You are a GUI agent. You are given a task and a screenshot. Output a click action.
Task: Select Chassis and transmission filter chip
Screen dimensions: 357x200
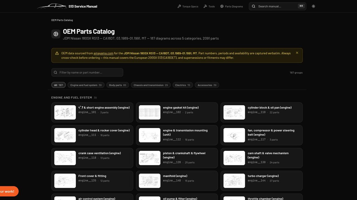[151, 85]
